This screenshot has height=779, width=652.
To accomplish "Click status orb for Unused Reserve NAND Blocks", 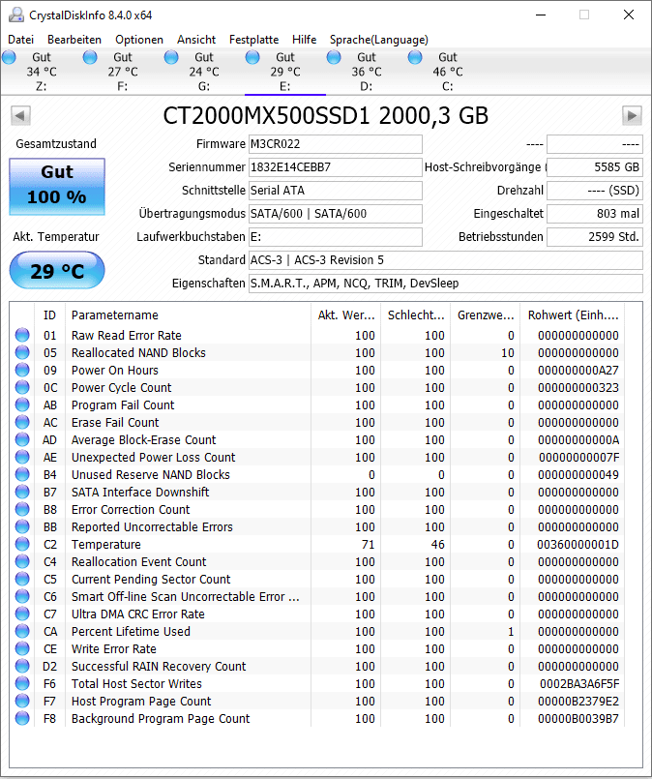I will [x=22, y=474].
